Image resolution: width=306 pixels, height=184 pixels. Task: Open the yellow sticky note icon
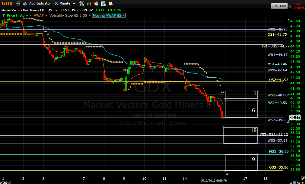click(110, 4)
